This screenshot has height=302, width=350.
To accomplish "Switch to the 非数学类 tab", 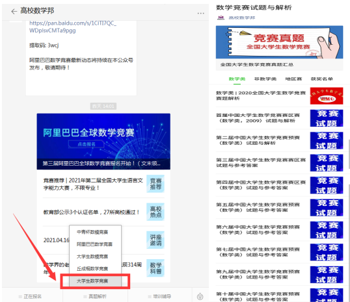I will 265,79.
